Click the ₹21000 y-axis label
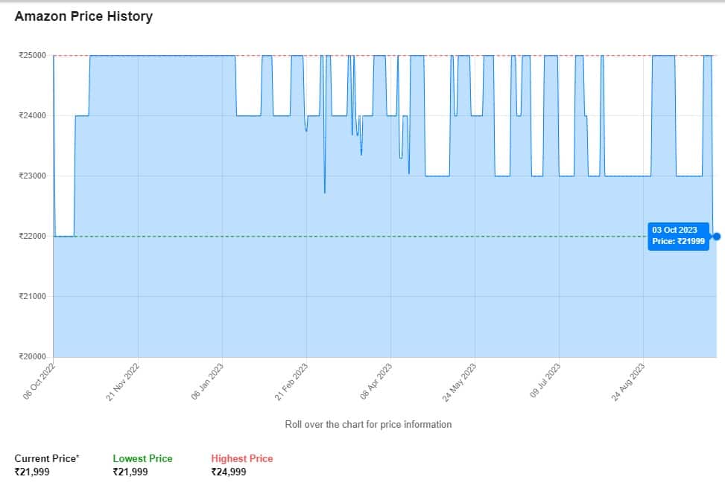 click(33, 296)
